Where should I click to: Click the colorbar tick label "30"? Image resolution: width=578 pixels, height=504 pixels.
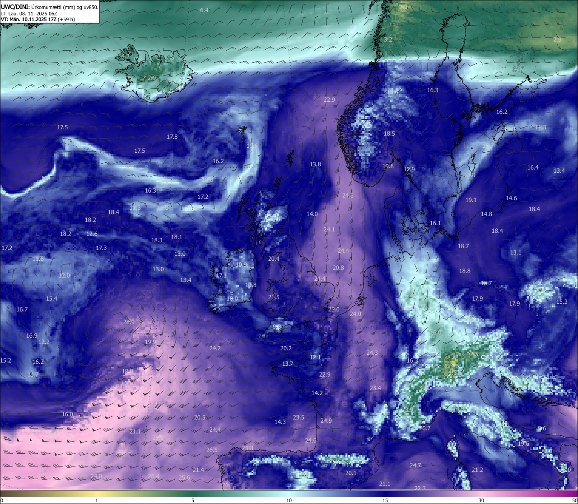(x=481, y=500)
